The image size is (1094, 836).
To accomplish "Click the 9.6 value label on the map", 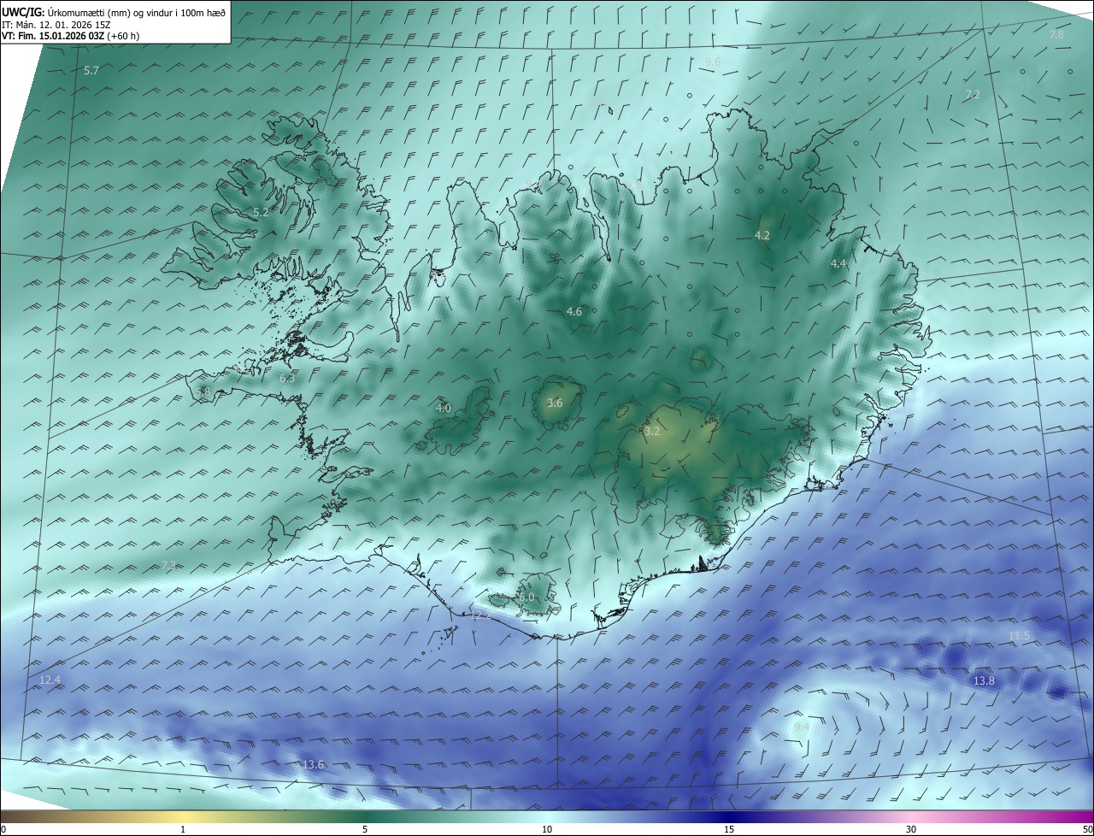I will pos(713,62).
